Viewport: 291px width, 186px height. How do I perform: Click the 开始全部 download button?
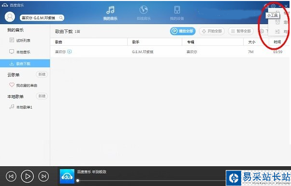pos(212,31)
